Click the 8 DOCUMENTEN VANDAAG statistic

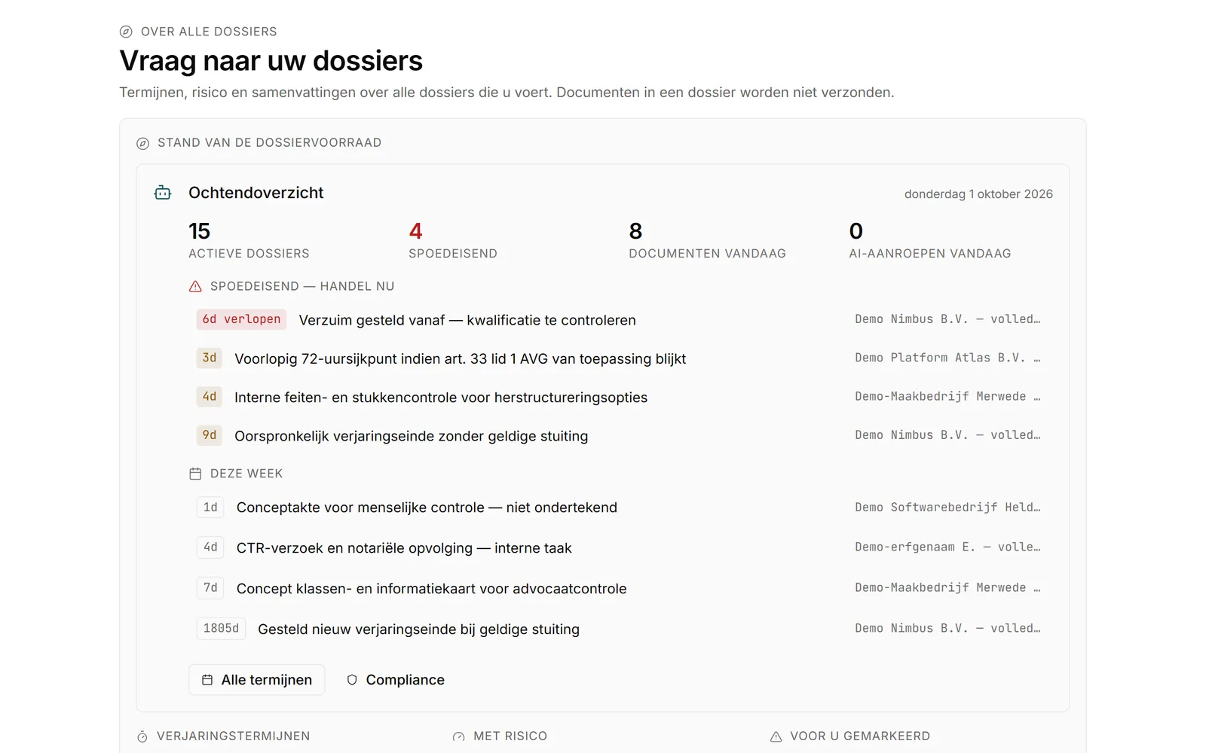707,240
